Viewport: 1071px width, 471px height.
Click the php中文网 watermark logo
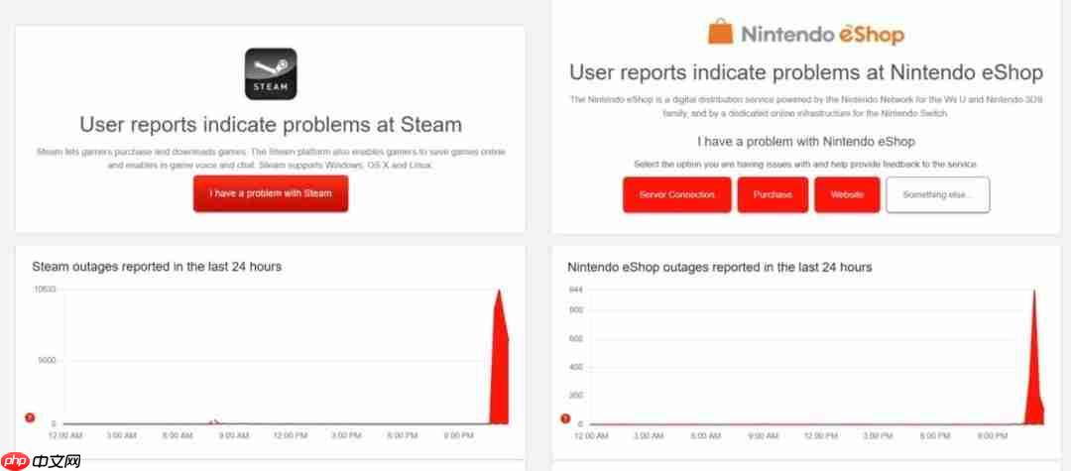[42, 460]
